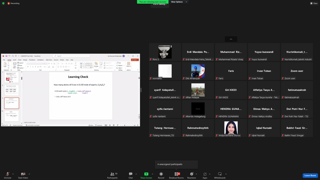The image size is (320, 180).
Task: Click the View layout button top right
Action: [x=314, y=3]
